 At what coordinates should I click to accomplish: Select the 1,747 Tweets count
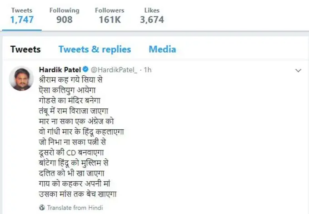[22, 15]
